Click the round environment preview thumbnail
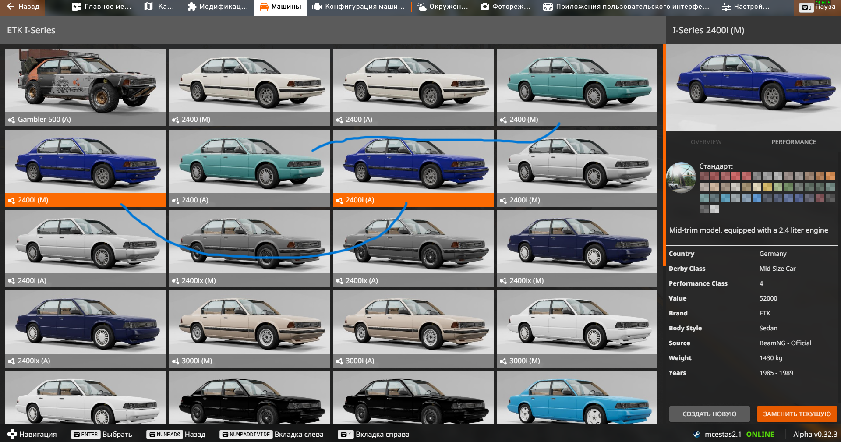This screenshot has width=841, height=442. tap(681, 178)
